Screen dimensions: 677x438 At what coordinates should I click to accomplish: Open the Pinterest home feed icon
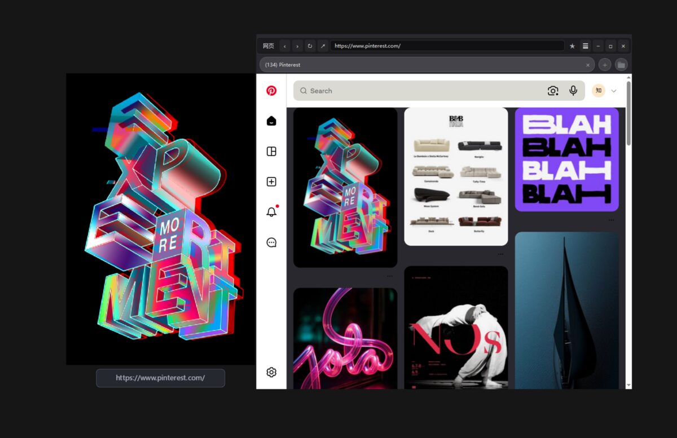click(x=271, y=121)
